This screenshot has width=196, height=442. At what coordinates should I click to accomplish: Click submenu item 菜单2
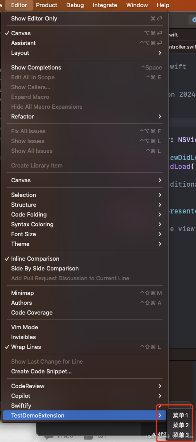coord(180,426)
